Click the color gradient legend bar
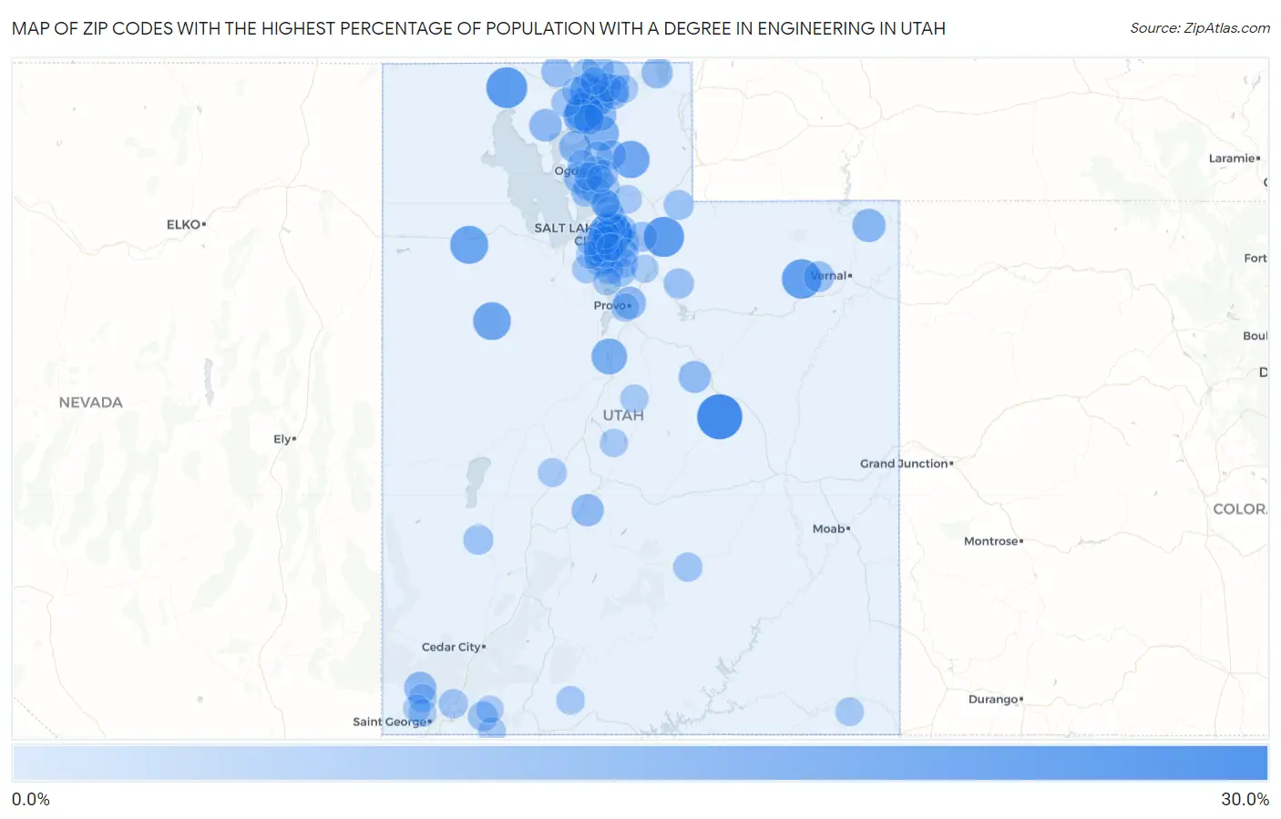The height and width of the screenshot is (819, 1281). click(640, 763)
